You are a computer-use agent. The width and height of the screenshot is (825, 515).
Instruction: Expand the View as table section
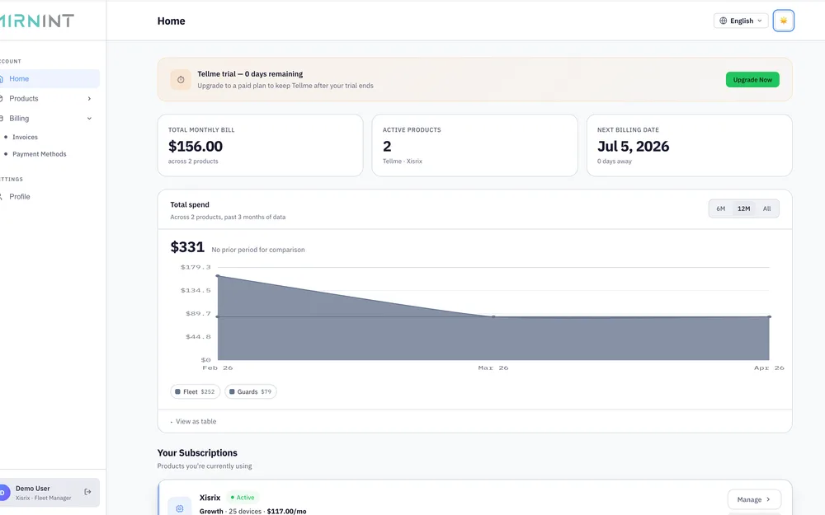click(193, 421)
